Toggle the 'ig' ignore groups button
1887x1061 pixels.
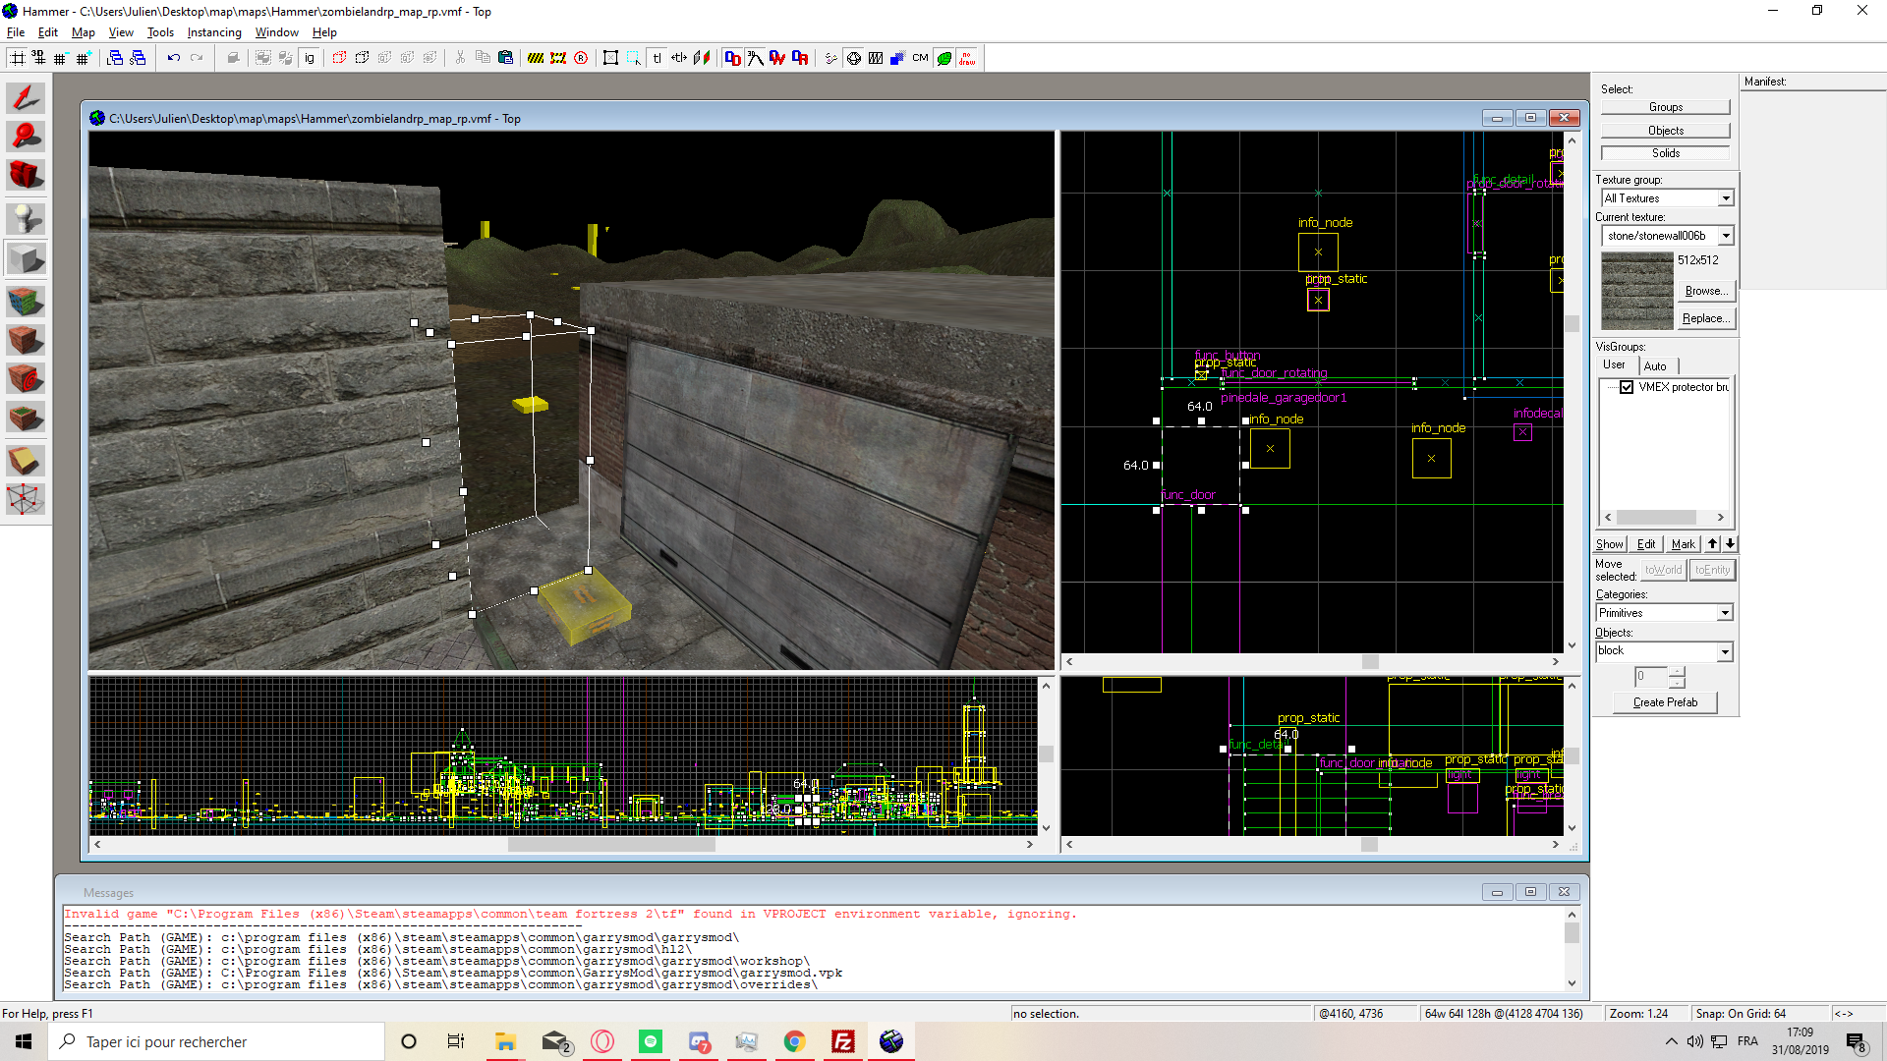[310, 58]
